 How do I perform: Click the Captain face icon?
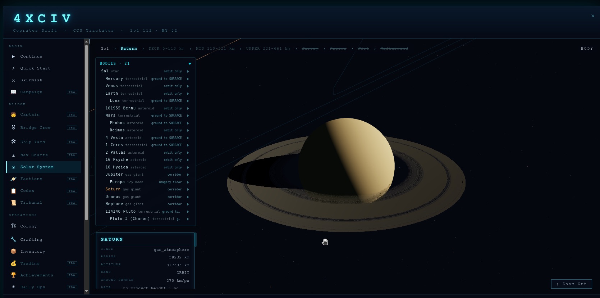coord(13,114)
